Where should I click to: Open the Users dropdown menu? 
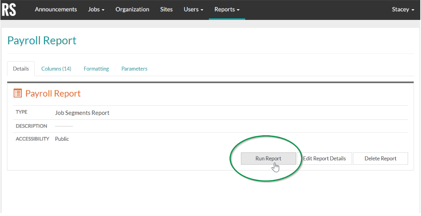coord(193,10)
